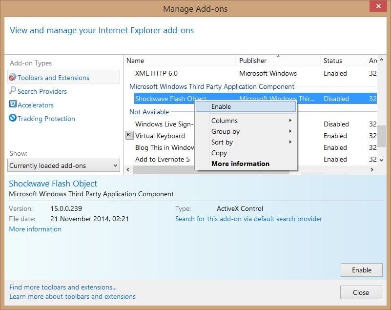This screenshot has height=310, width=391.
Task: Select Toolbars and Extensions gear icon
Action: (13, 77)
